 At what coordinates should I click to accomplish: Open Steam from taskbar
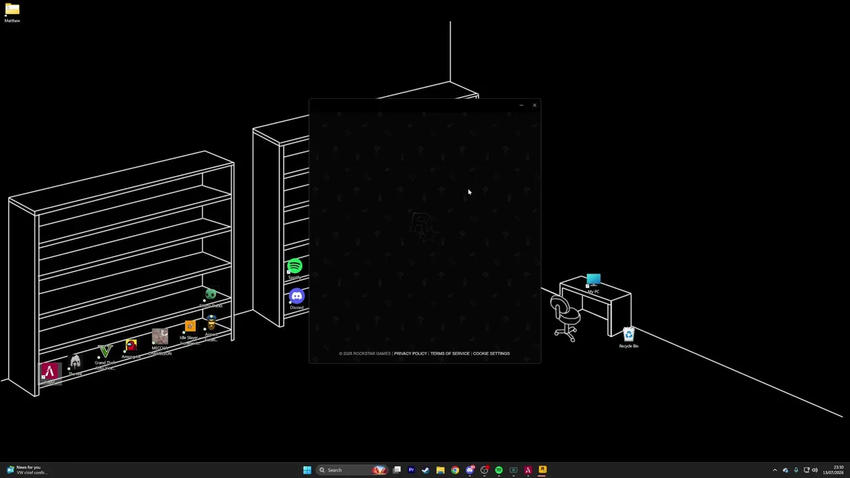click(x=426, y=470)
